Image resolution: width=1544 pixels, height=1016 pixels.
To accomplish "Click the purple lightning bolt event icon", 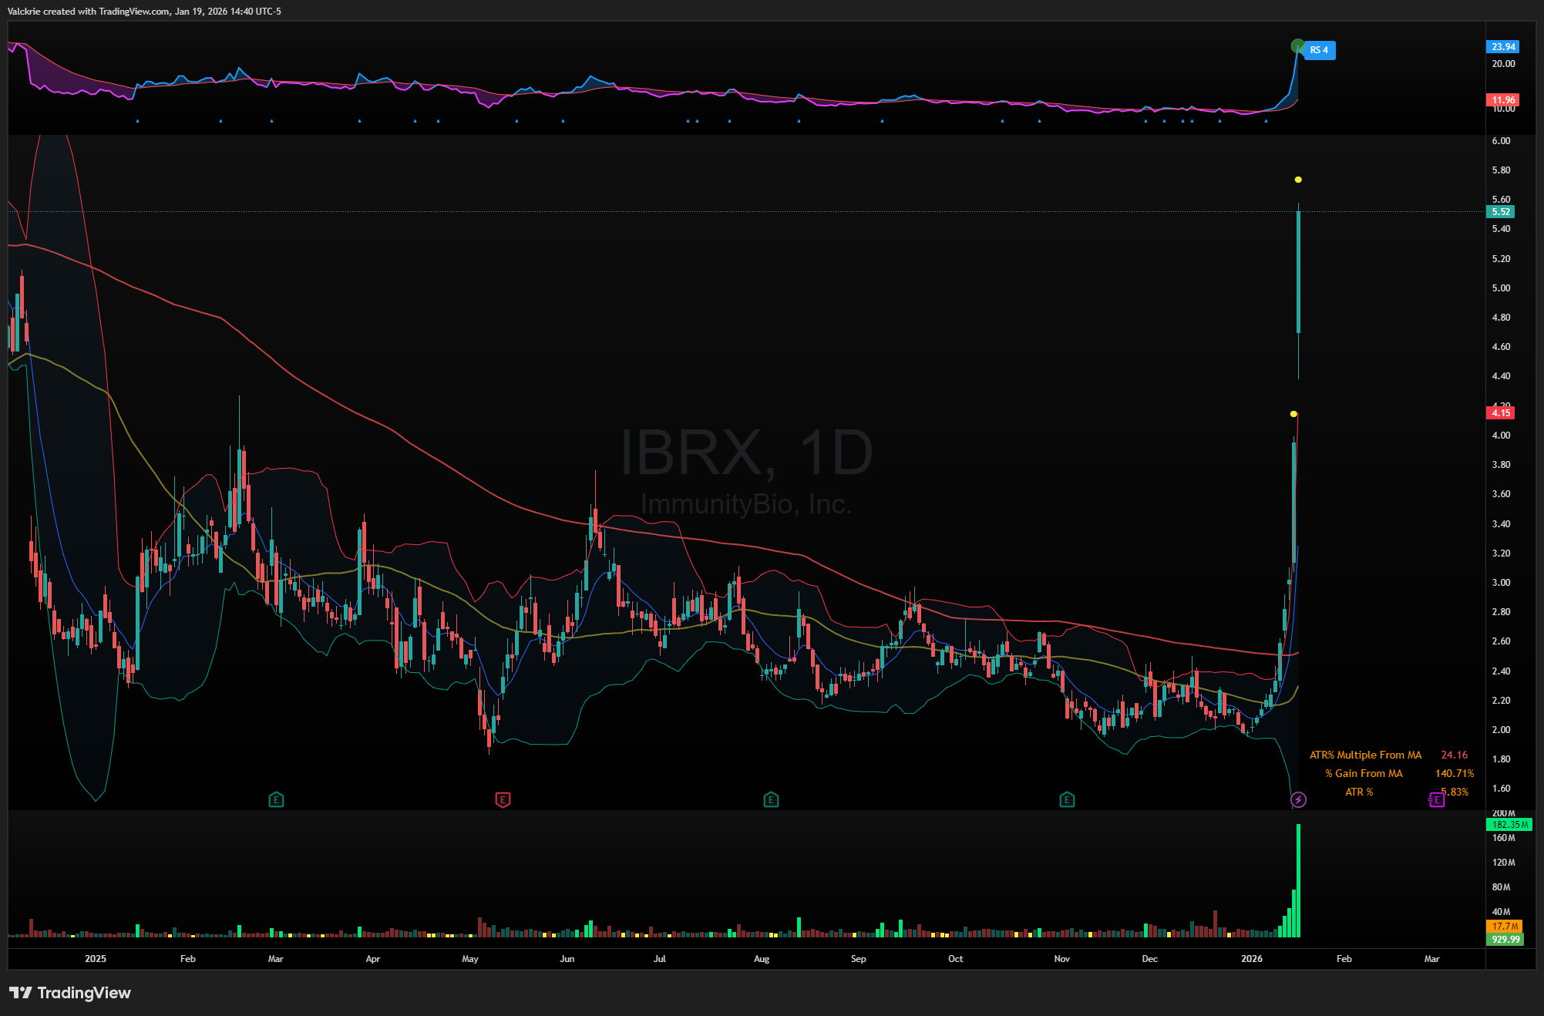I will (1298, 800).
